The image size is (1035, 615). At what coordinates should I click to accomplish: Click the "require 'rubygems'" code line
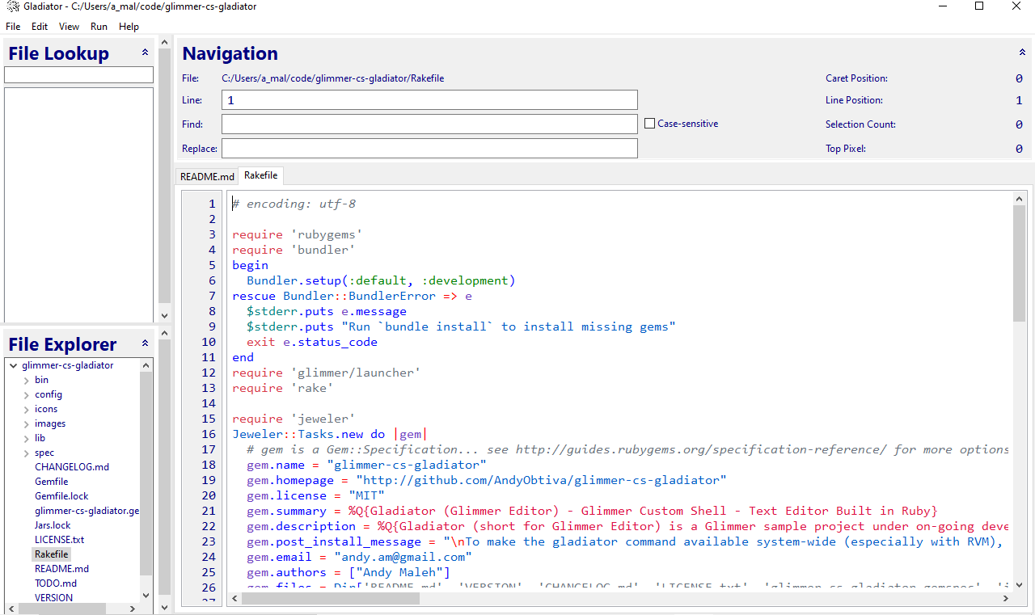(297, 234)
